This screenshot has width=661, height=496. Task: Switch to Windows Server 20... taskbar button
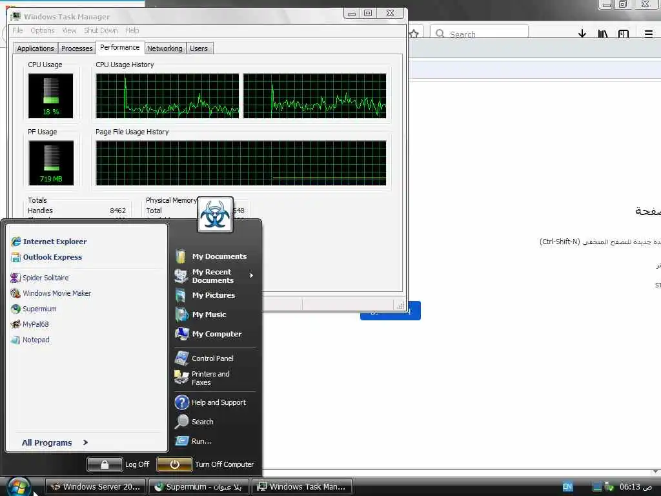tap(96, 486)
